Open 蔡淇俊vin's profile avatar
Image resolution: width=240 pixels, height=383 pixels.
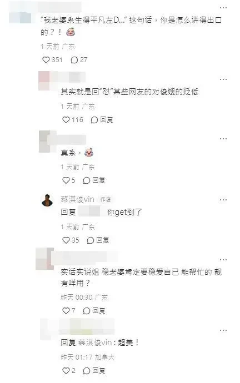coord(47,200)
